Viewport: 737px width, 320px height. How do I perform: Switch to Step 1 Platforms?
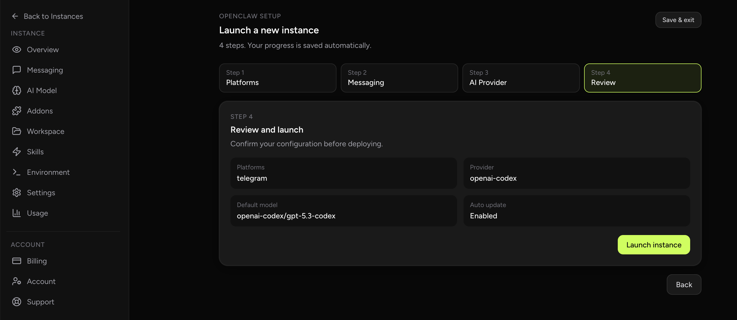click(278, 78)
